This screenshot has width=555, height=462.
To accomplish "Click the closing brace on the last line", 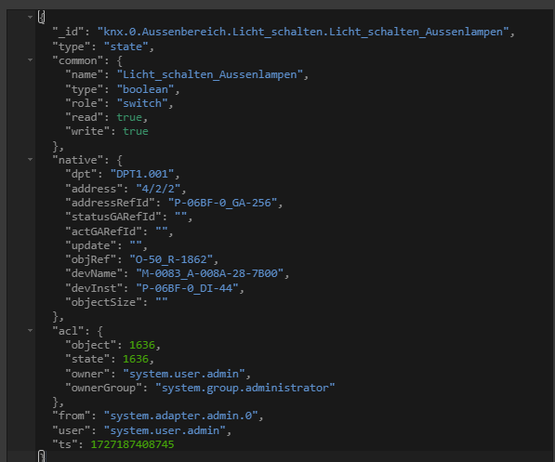I will click(42, 456).
